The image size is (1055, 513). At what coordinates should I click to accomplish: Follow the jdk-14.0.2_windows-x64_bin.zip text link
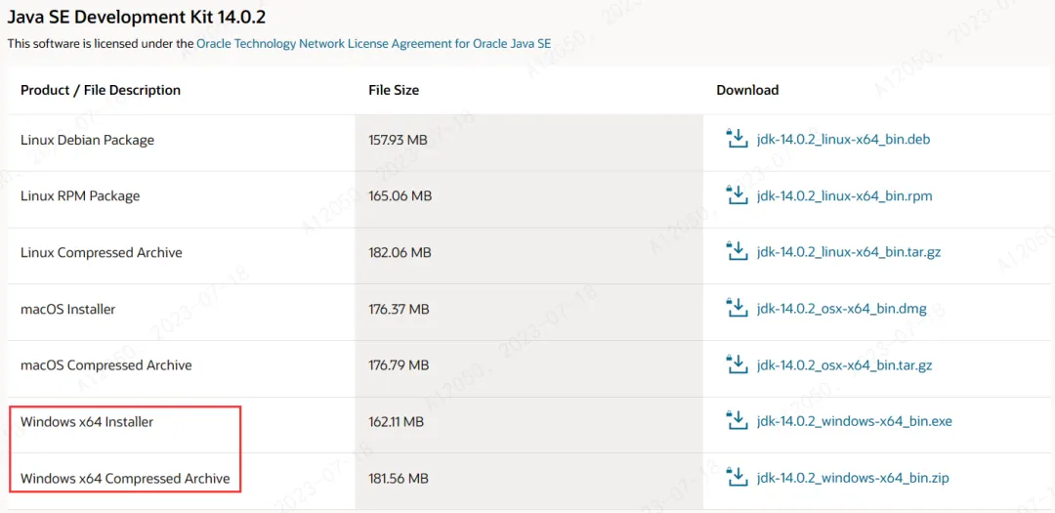click(x=853, y=479)
